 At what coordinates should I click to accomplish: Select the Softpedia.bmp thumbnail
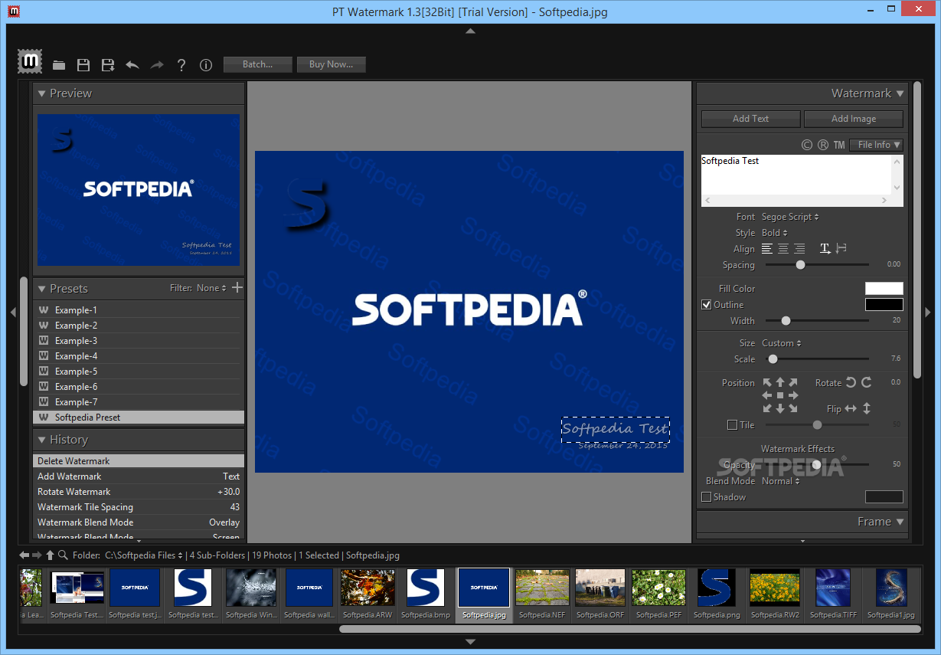[x=426, y=594]
